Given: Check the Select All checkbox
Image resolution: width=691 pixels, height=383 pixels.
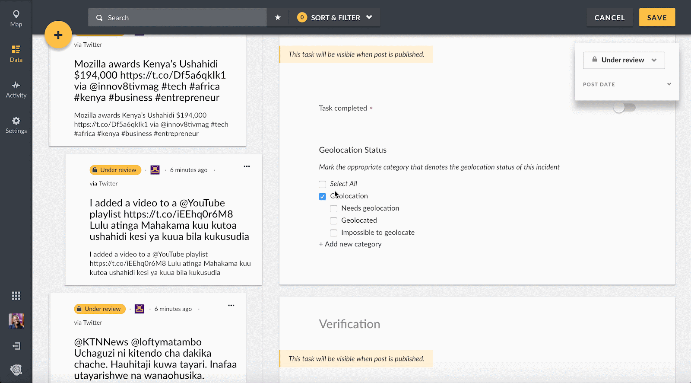Looking at the screenshot, I should 323,184.
